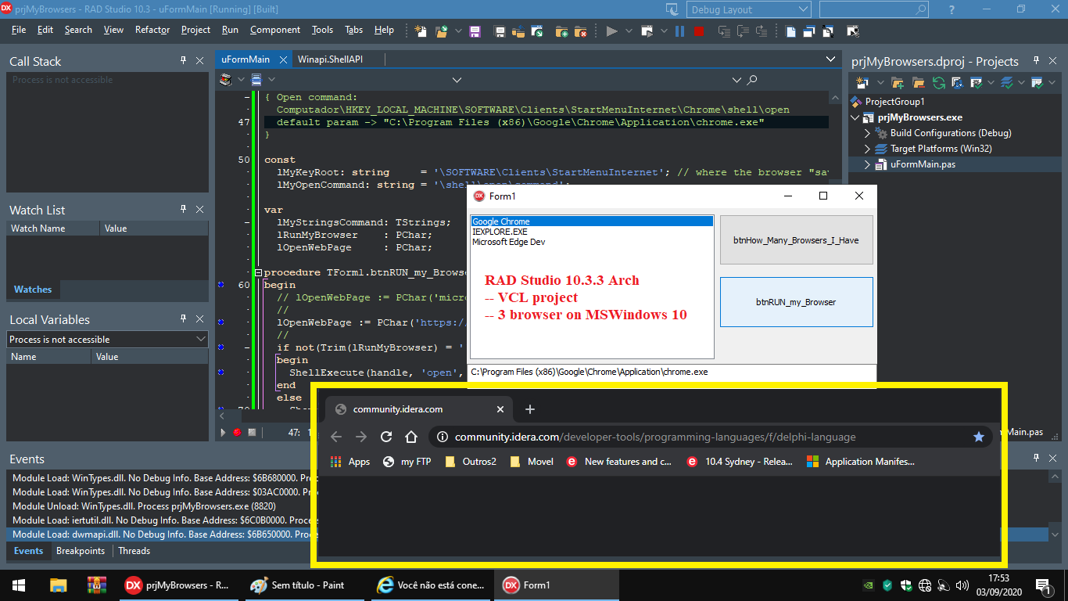Click the View Form icon
The image size is (1068, 601).
coord(809,31)
